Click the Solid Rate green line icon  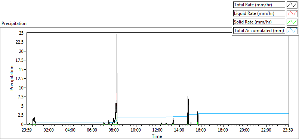point(292,22)
